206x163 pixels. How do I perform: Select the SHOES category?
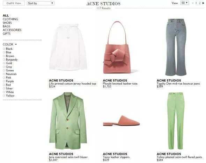[7, 23]
